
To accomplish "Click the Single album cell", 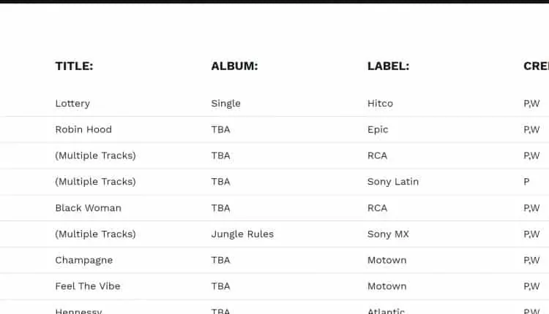I will (x=225, y=104).
